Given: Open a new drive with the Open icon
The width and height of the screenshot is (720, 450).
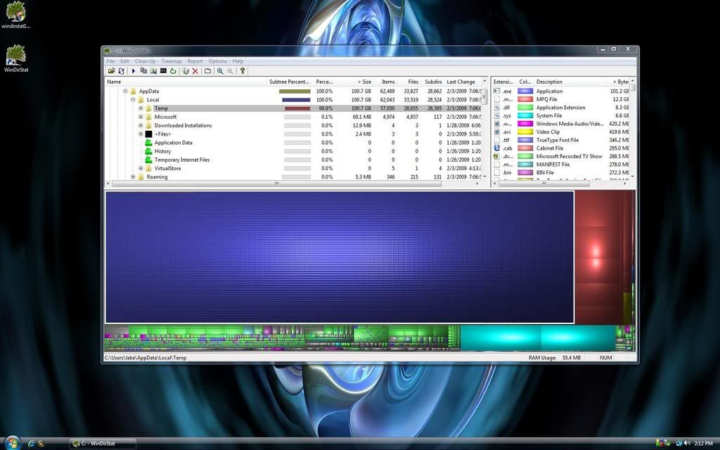Looking at the screenshot, I should tap(112, 72).
